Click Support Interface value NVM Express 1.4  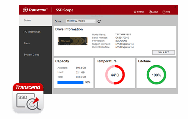(125, 44)
